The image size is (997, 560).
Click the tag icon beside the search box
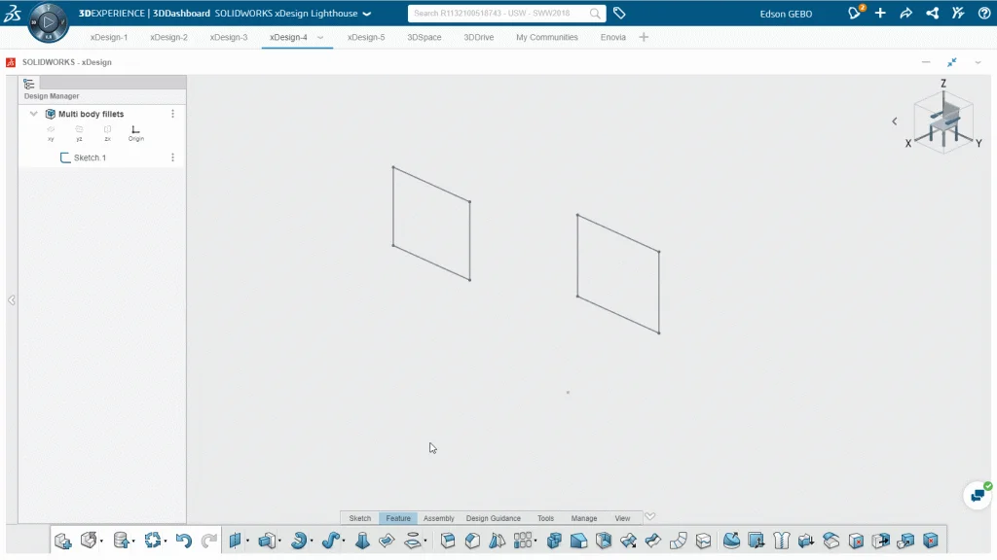click(619, 14)
